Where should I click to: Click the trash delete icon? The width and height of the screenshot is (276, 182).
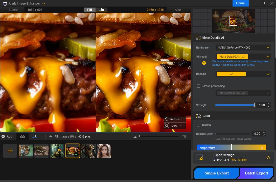184,136
